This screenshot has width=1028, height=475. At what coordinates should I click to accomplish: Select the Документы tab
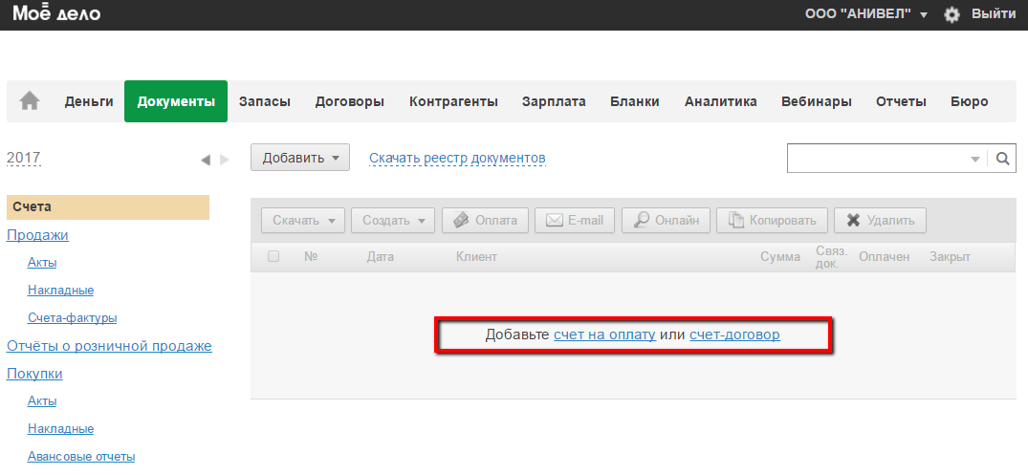tap(176, 101)
